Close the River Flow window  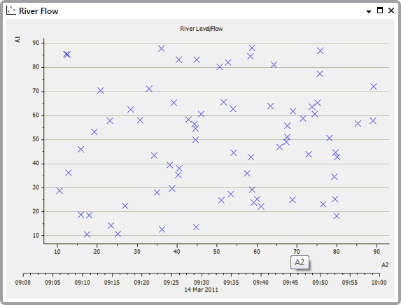point(391,10)
